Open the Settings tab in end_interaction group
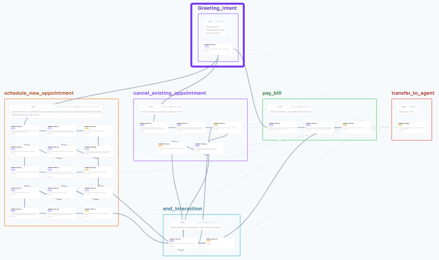Screen dimensions: 439x260 click(207, 222)
